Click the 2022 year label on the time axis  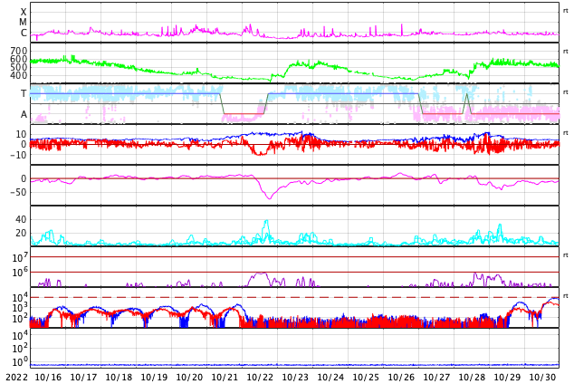[16, 377]
